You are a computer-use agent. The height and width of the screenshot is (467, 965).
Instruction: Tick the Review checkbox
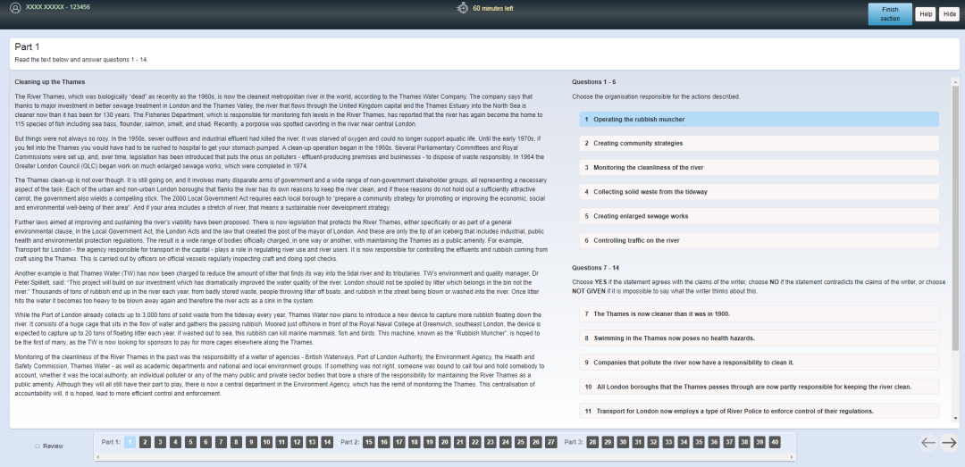[38, 446]
